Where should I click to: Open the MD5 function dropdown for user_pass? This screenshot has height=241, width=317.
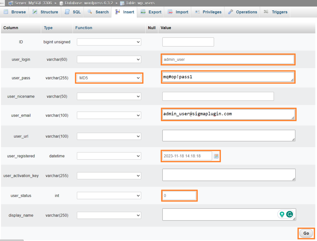[109, 78]
